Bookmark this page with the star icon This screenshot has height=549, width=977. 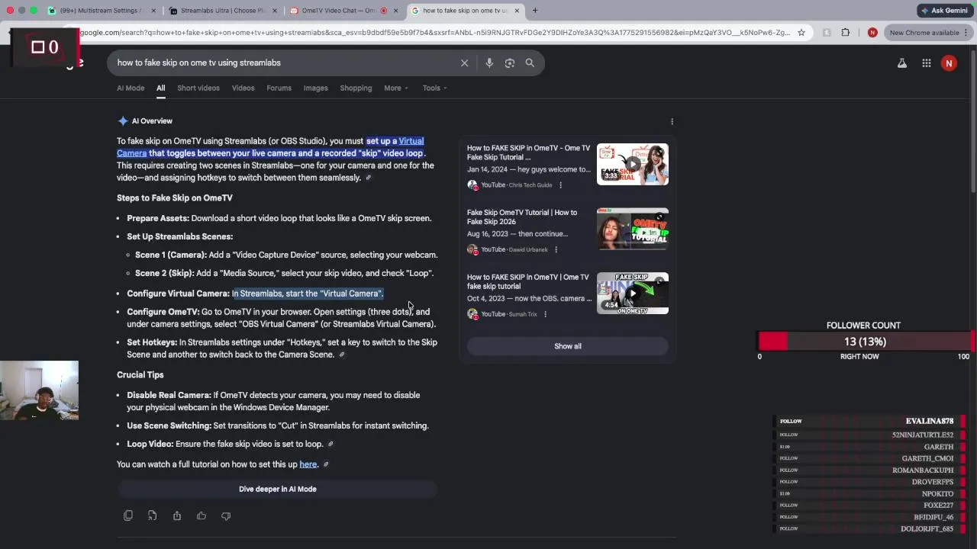[801, 33]
